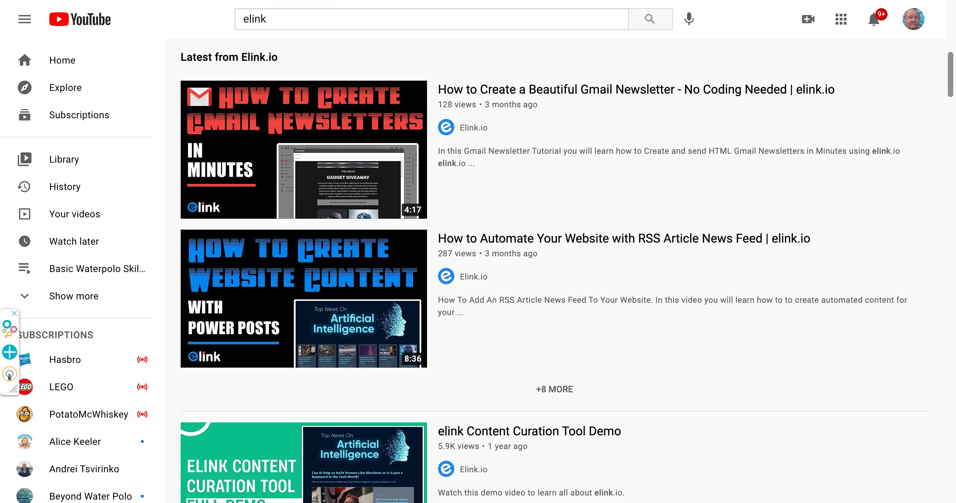The image size is (956, 503).
Task: Open the create video camera icon
Action: (x=808, y=19)
